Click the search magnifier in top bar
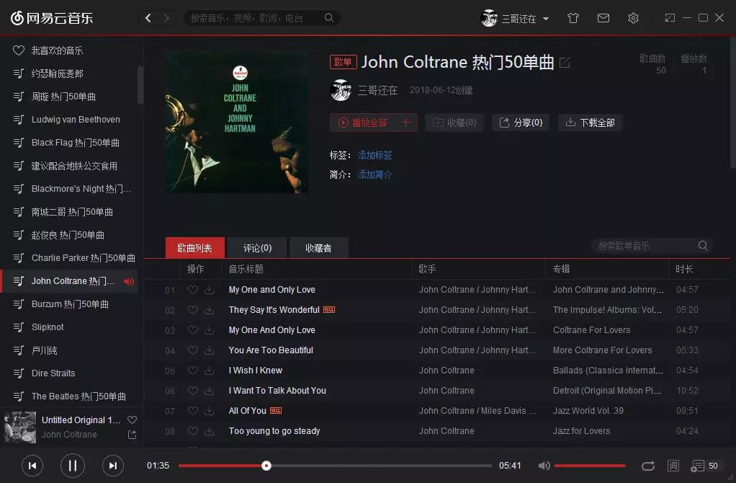 (329, 18)
